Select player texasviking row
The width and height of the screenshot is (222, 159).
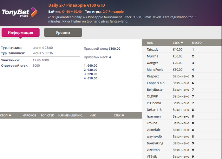coord(181,143)
